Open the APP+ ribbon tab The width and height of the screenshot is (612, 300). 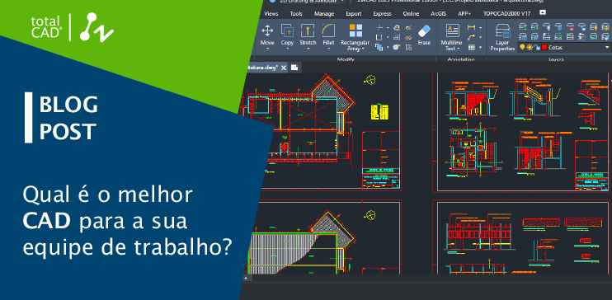click(x=464, y=14)
